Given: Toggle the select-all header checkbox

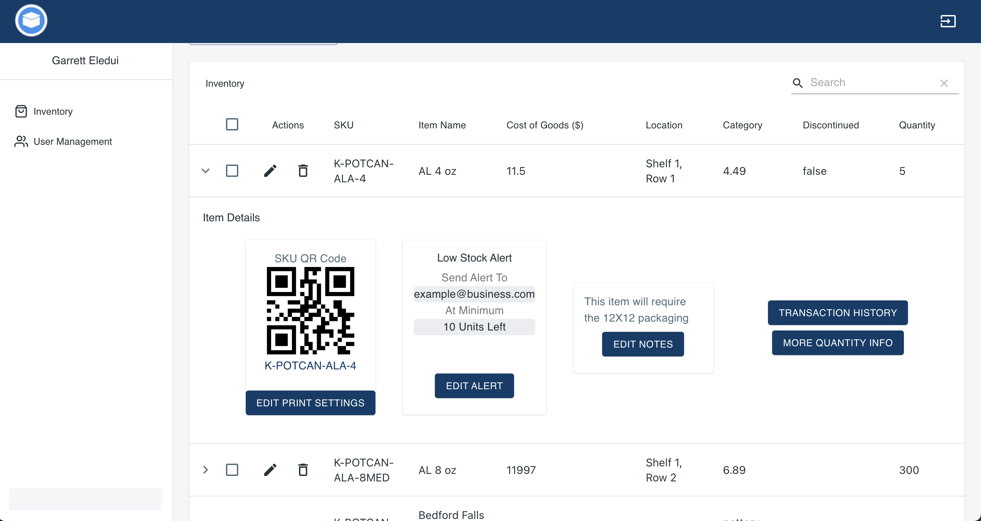Looking at the screenshot, I should tap(232, 125).
